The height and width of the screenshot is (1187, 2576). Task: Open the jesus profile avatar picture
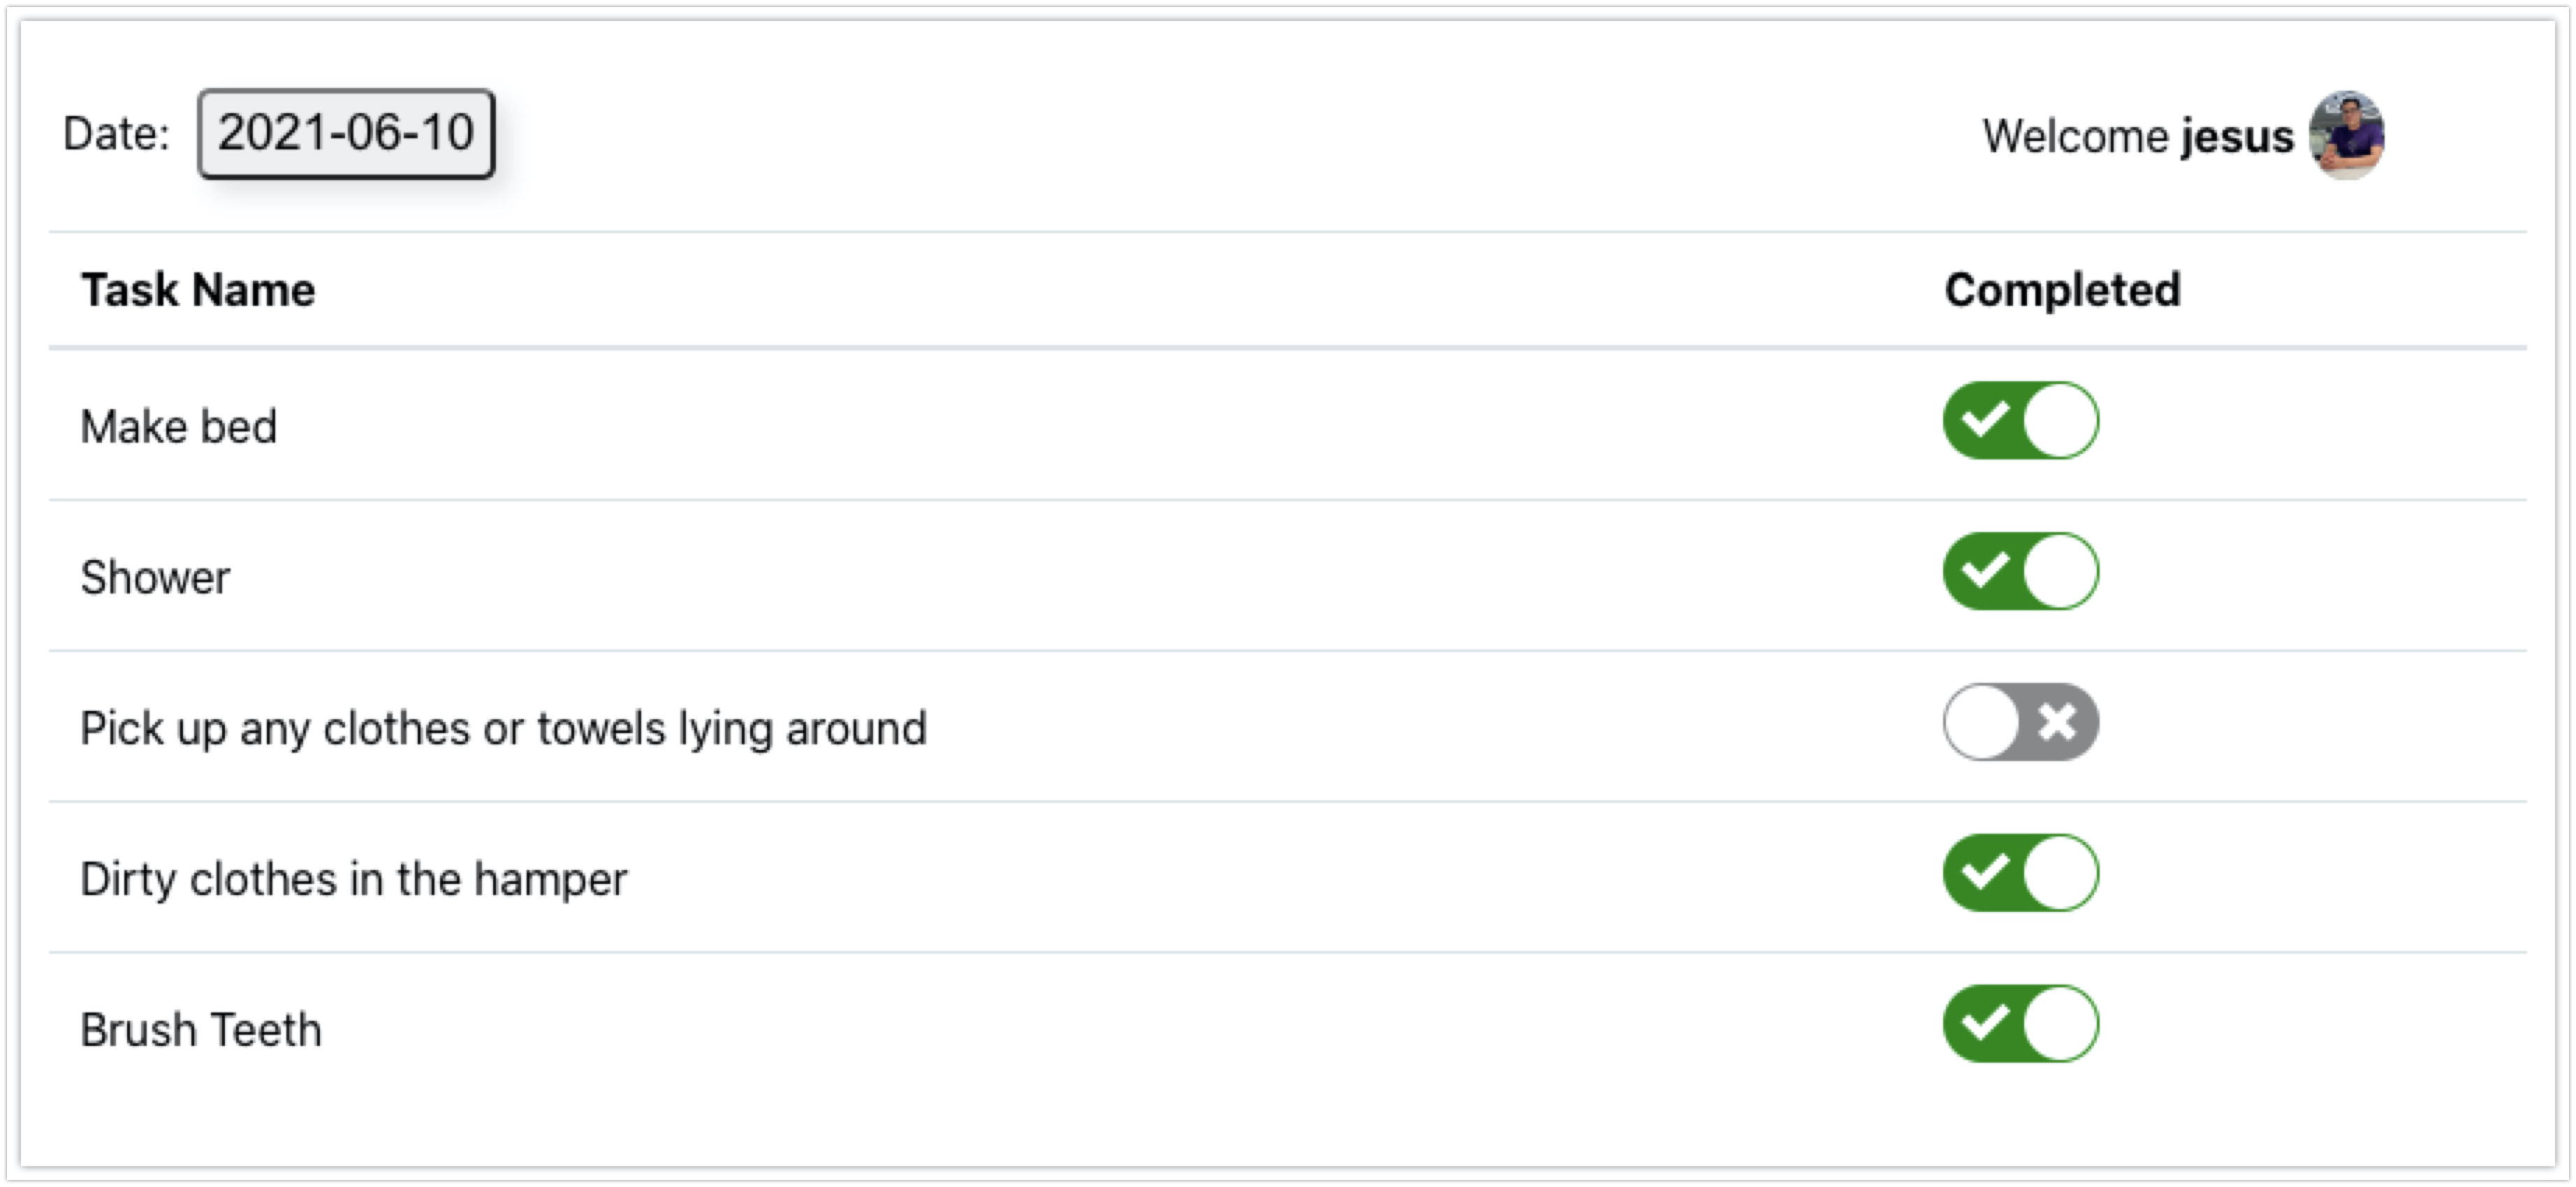click(2346, 135)
